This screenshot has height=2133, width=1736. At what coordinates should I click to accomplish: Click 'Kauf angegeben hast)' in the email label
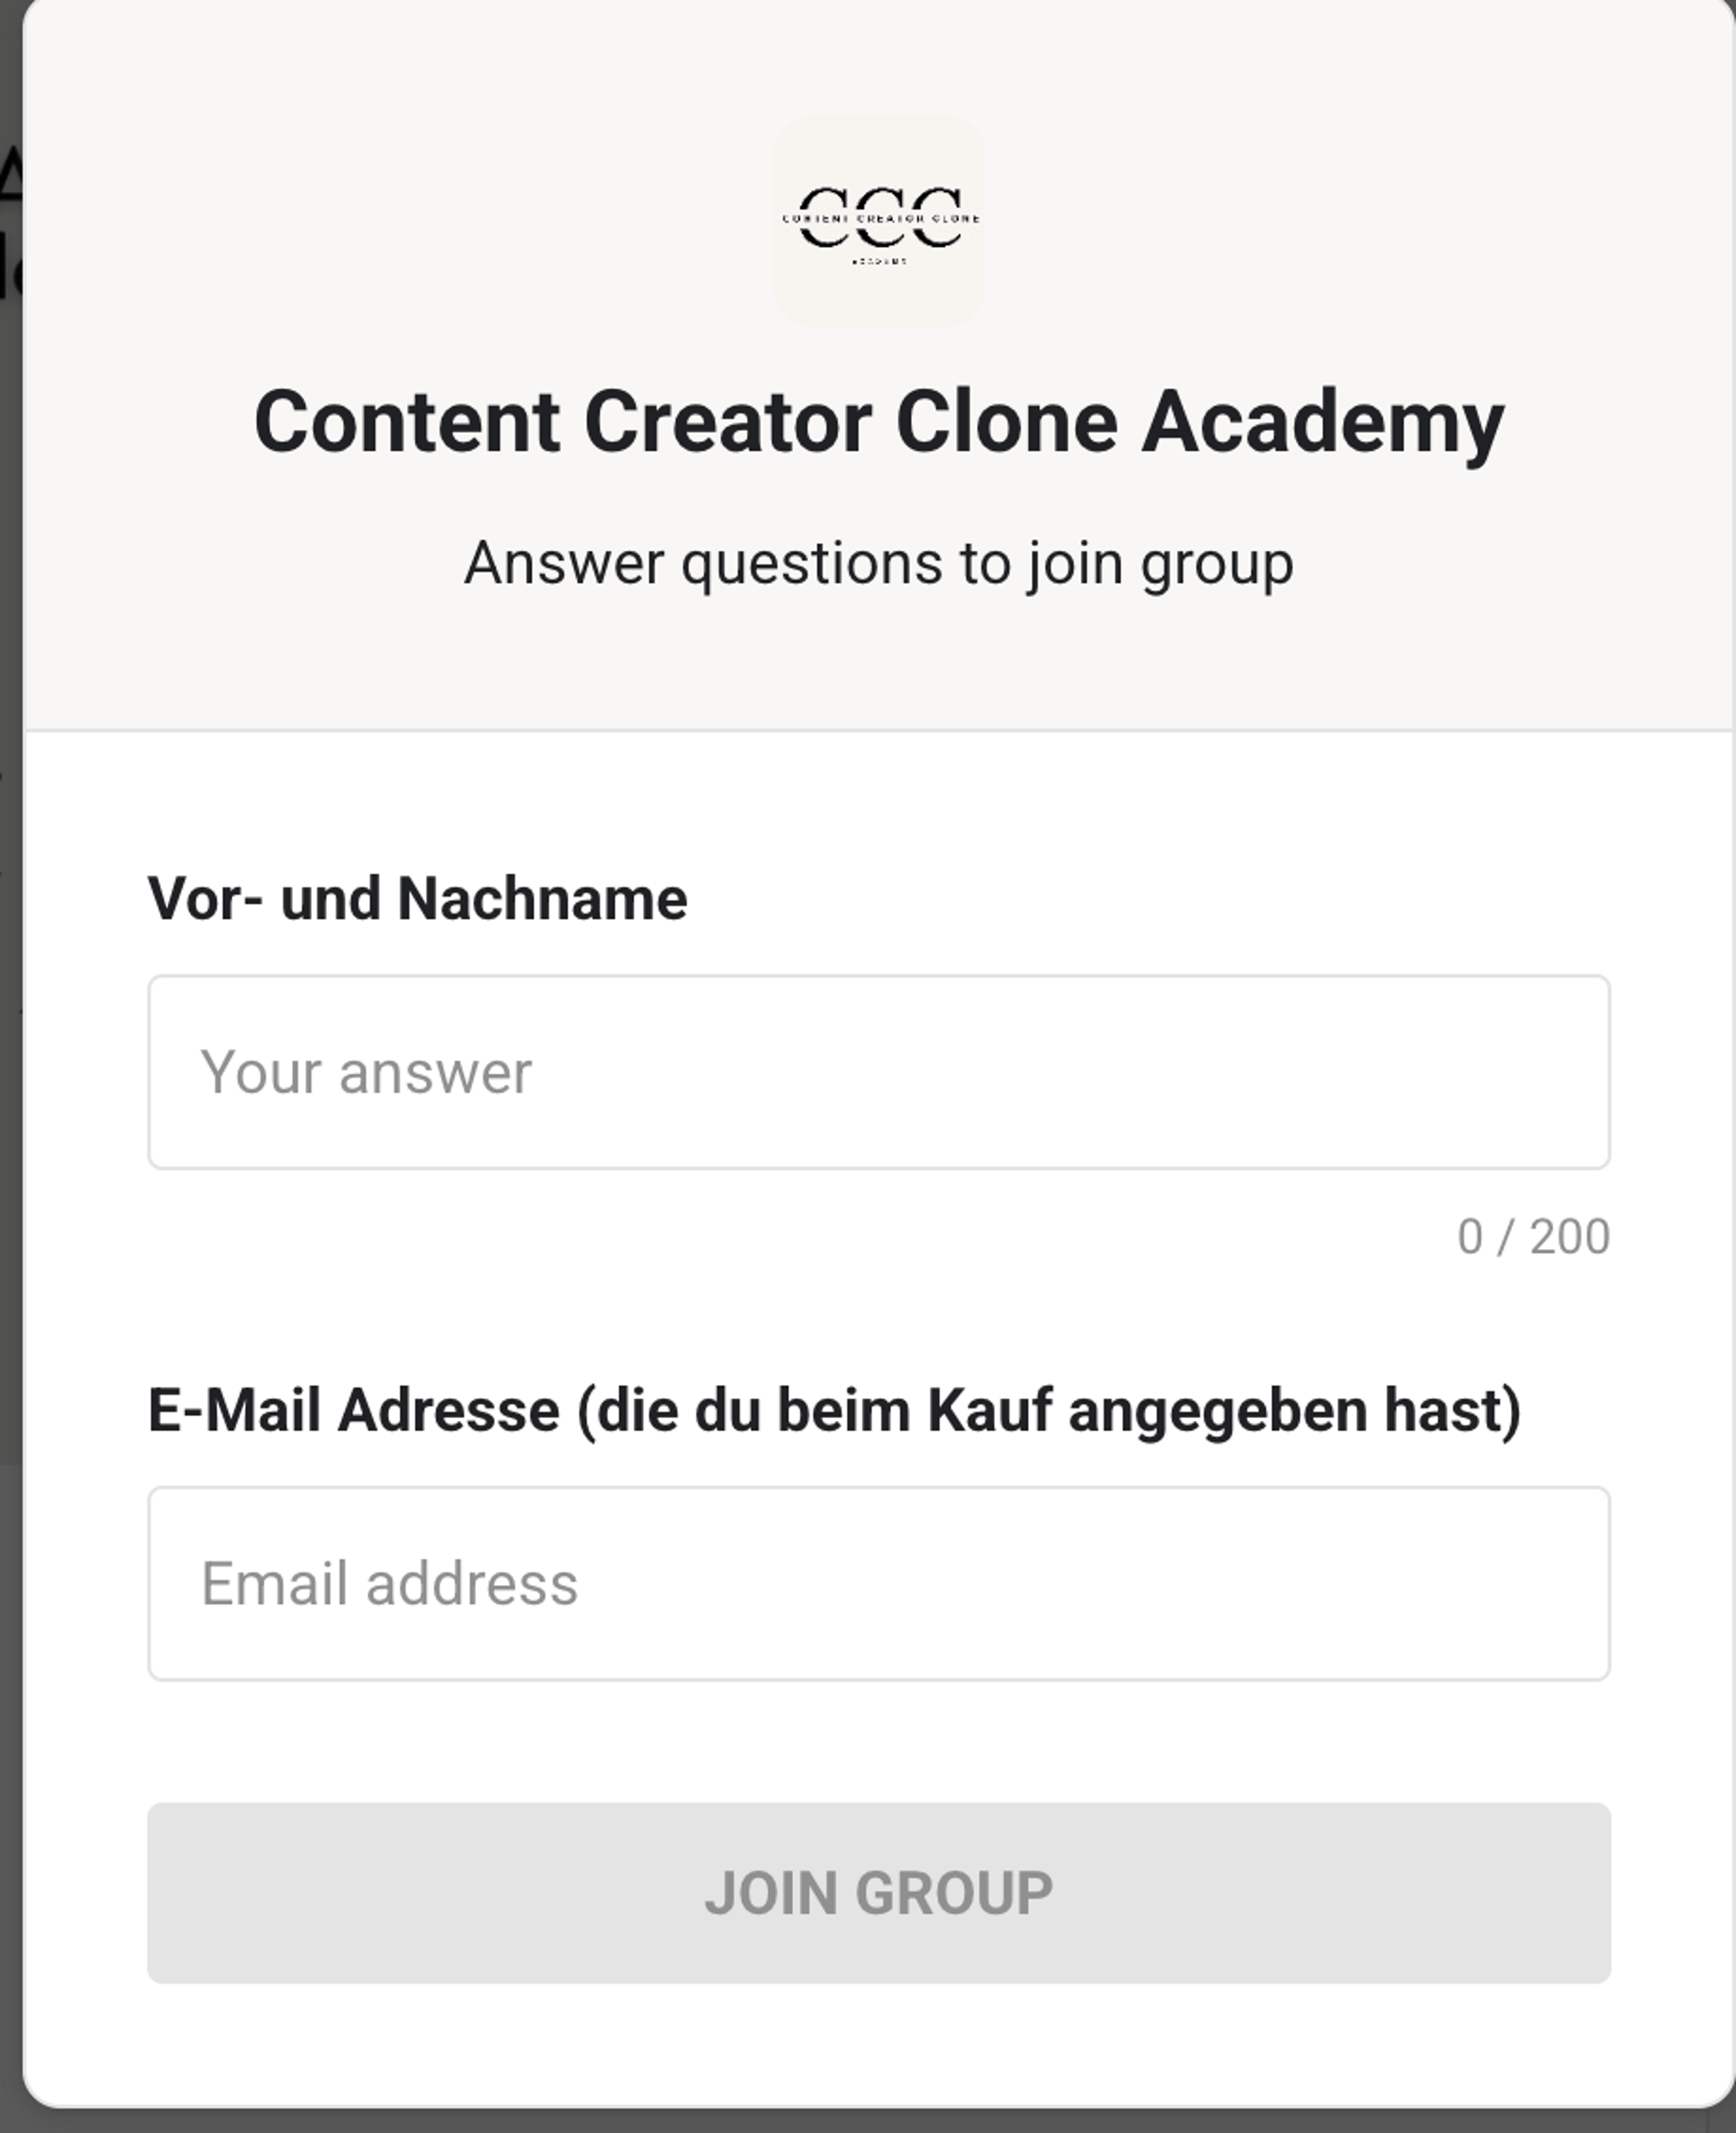pyautogui.click(x=1223, y=1410)
